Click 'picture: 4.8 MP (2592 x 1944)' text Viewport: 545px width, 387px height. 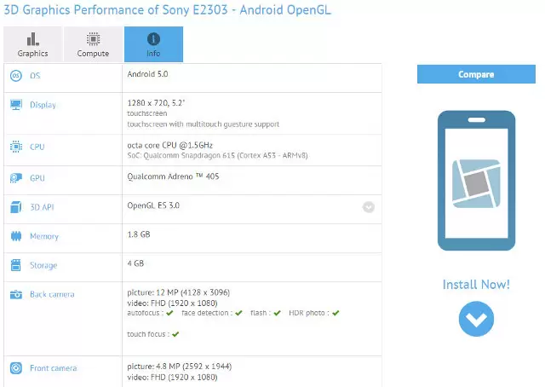coord(180,367)
